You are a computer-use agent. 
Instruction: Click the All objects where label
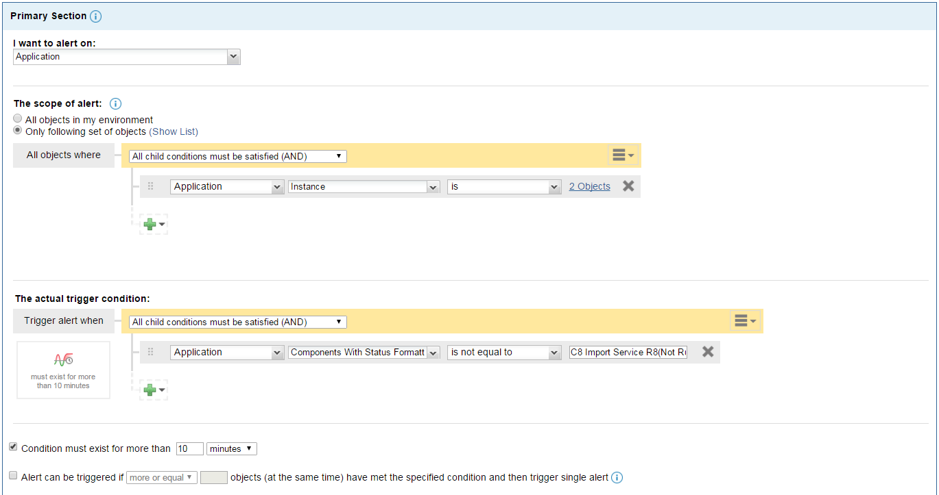[x=64, y=155]
